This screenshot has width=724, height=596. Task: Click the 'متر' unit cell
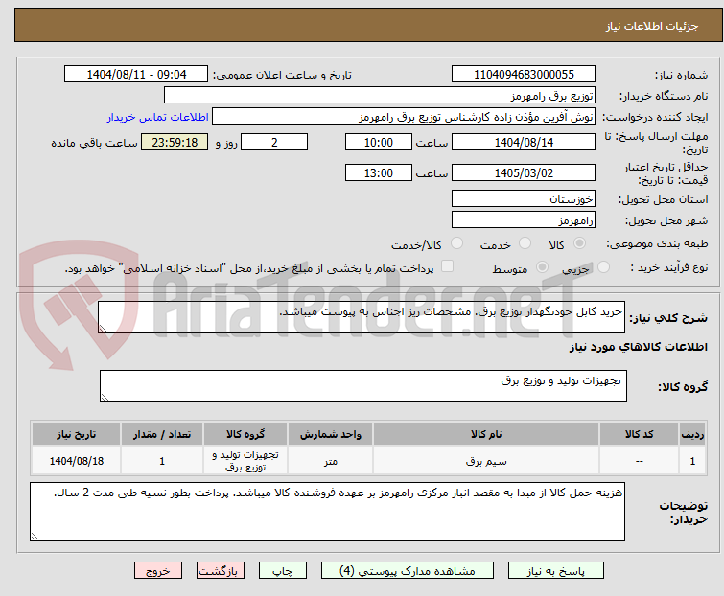point(331,461)
